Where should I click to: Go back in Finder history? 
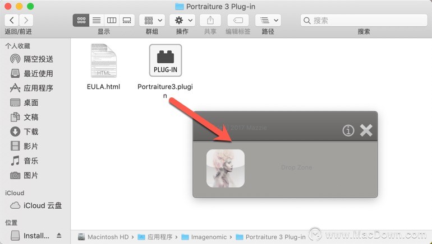coord(12,20)
